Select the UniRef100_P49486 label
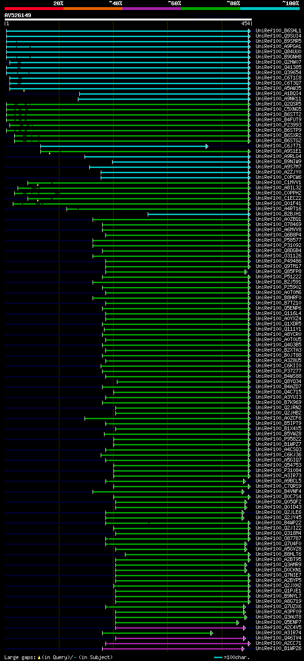This screenshot has height=661, width=304. click(278, 261)
